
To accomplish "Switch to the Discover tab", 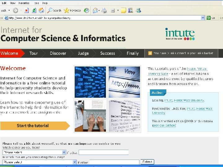I will click(58, 53).
